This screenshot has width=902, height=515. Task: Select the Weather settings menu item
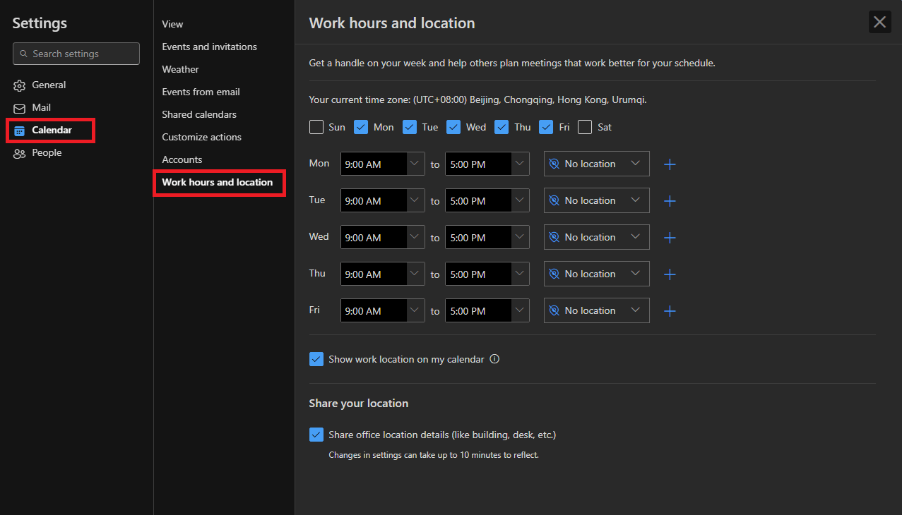pyautogui.click(x=180, y=69)
